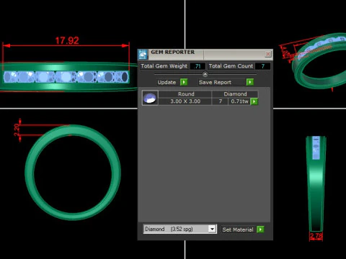The width and height of the screenshot is (346, 259).
Task: Click the green arrow beside Save Report
Action: pos(250,82)
